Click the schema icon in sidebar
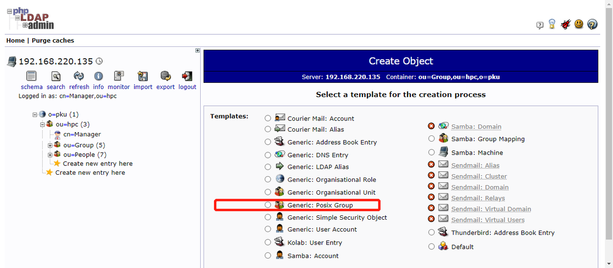The width and height of the screenshot is (613, 268). [x=31, y=76]
